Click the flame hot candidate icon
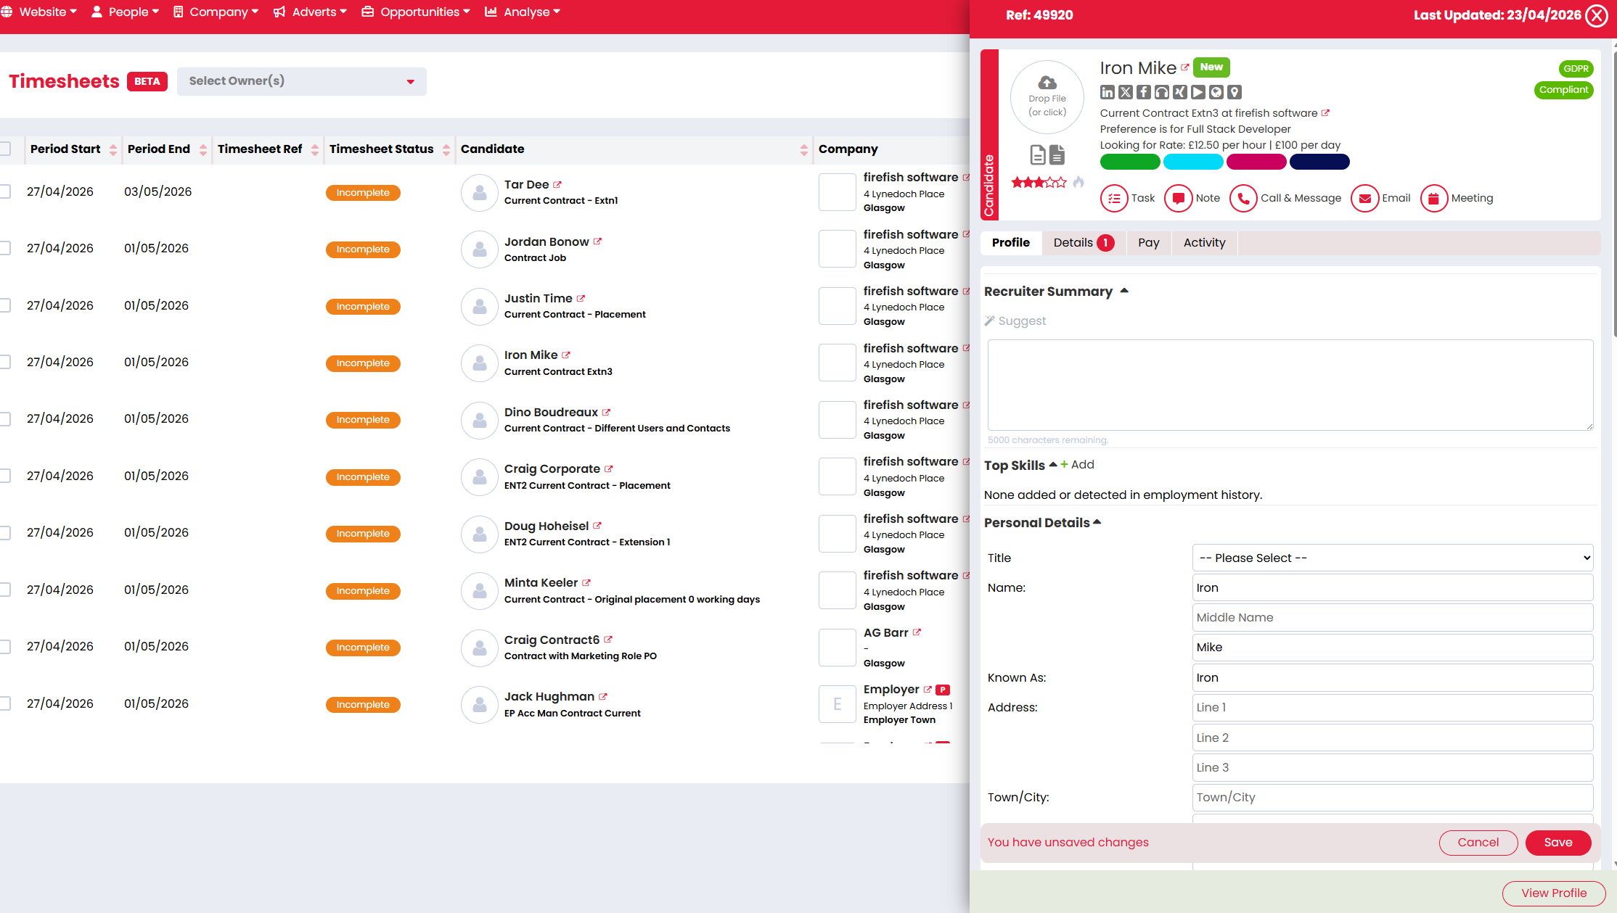The image size is (1617, 913). point(1078,182)
